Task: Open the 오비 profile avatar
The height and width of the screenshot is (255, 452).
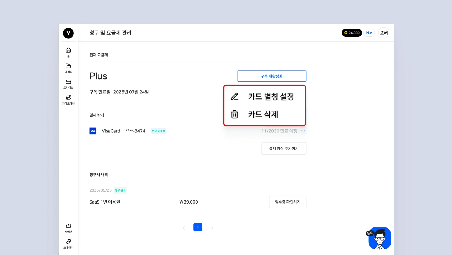Action: coord(384,33)
